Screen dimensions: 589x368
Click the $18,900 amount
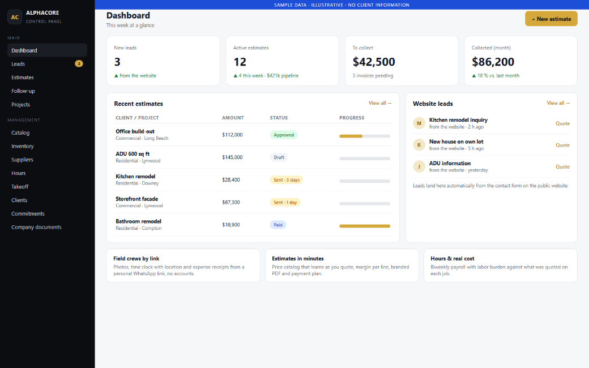click(231, 225)
